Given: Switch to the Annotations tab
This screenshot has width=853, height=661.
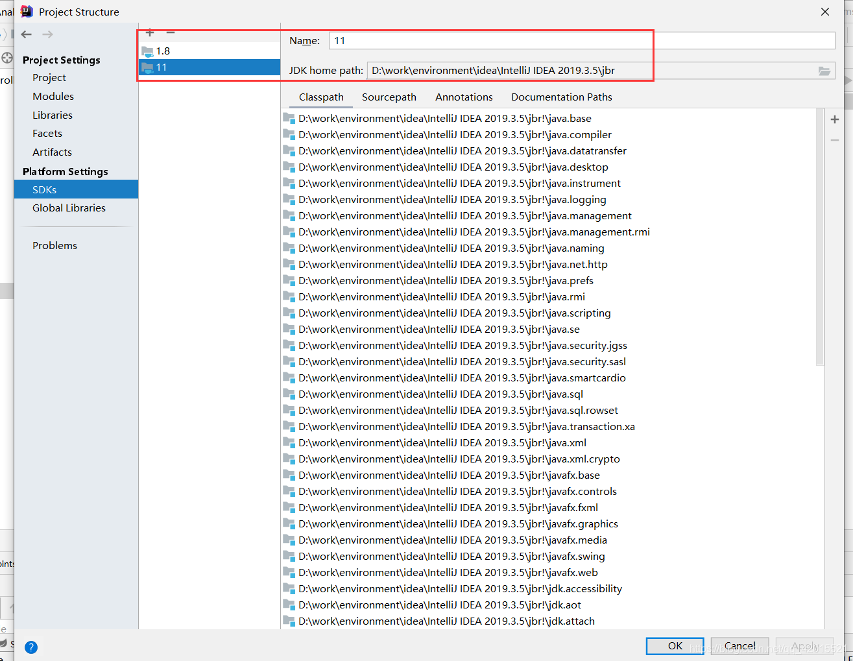Looking at the screenshot, I should [x=464, y=97].
